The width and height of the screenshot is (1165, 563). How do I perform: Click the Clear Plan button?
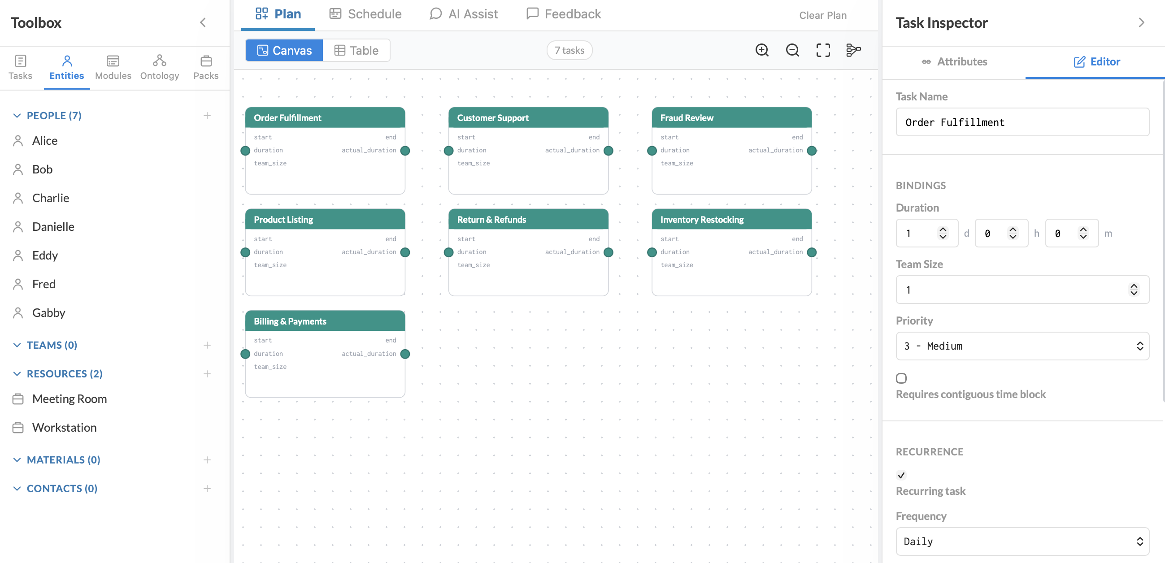(822, 15)
